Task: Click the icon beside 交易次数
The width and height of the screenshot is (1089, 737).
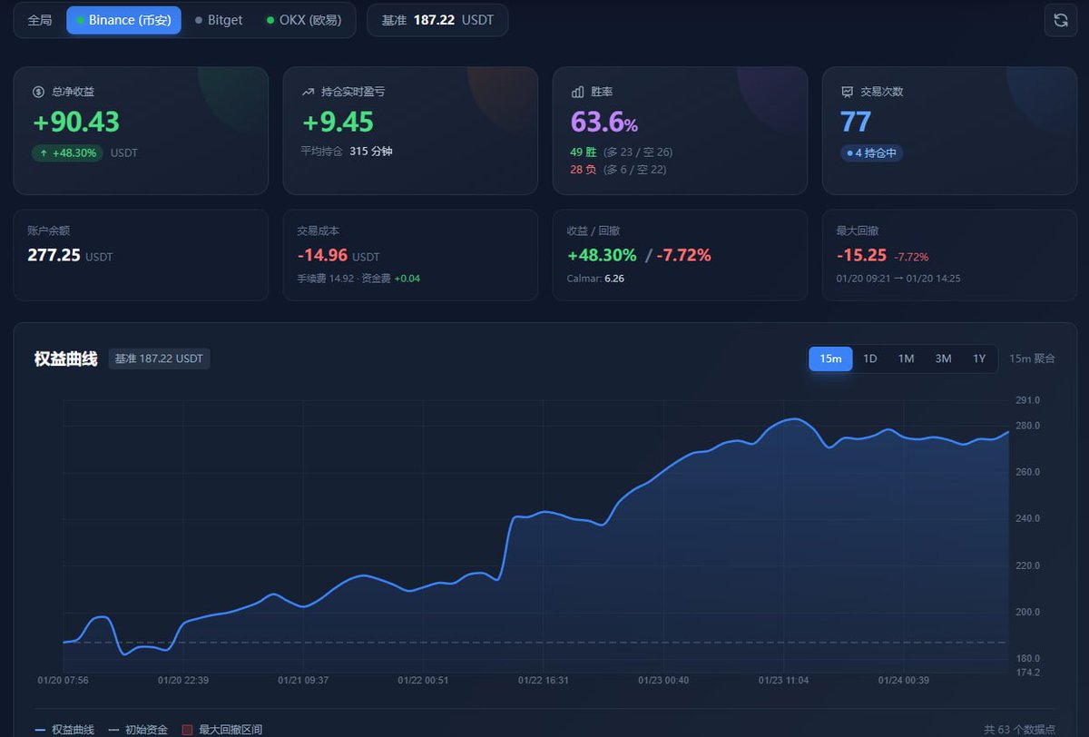Action: tap(847, 92)
